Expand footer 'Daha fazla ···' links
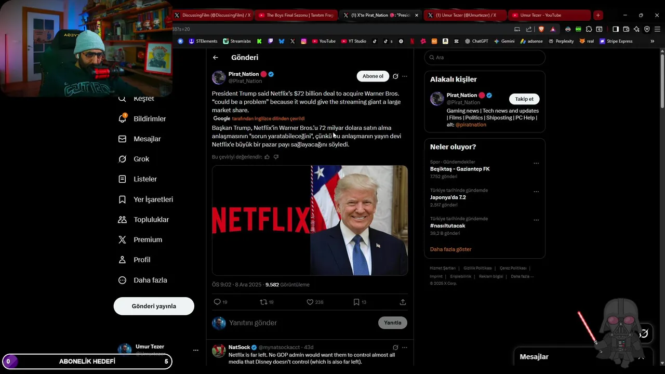 coord(522,276)
